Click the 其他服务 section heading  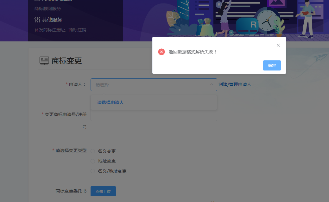(52, 20)
